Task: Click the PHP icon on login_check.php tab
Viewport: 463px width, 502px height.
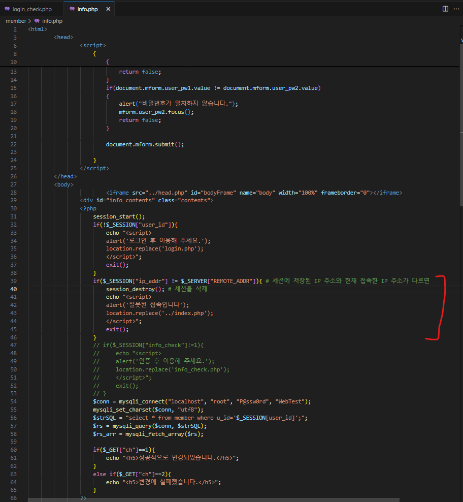Action: pos(7,9)
